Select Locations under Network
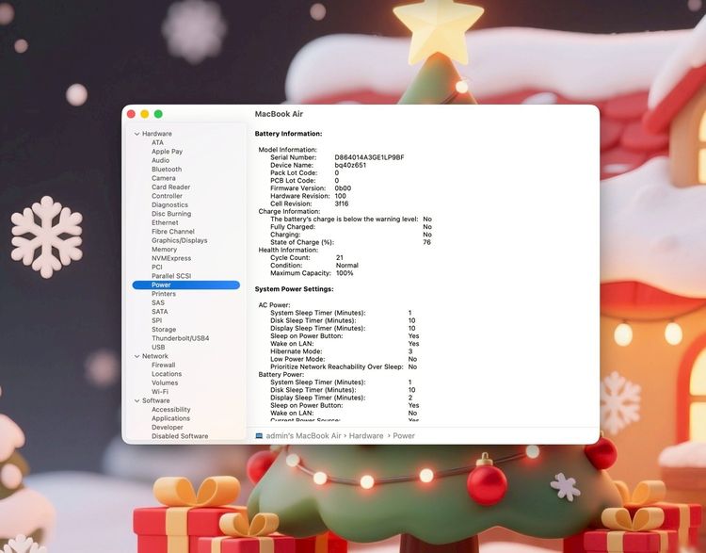 coord(167,374)
